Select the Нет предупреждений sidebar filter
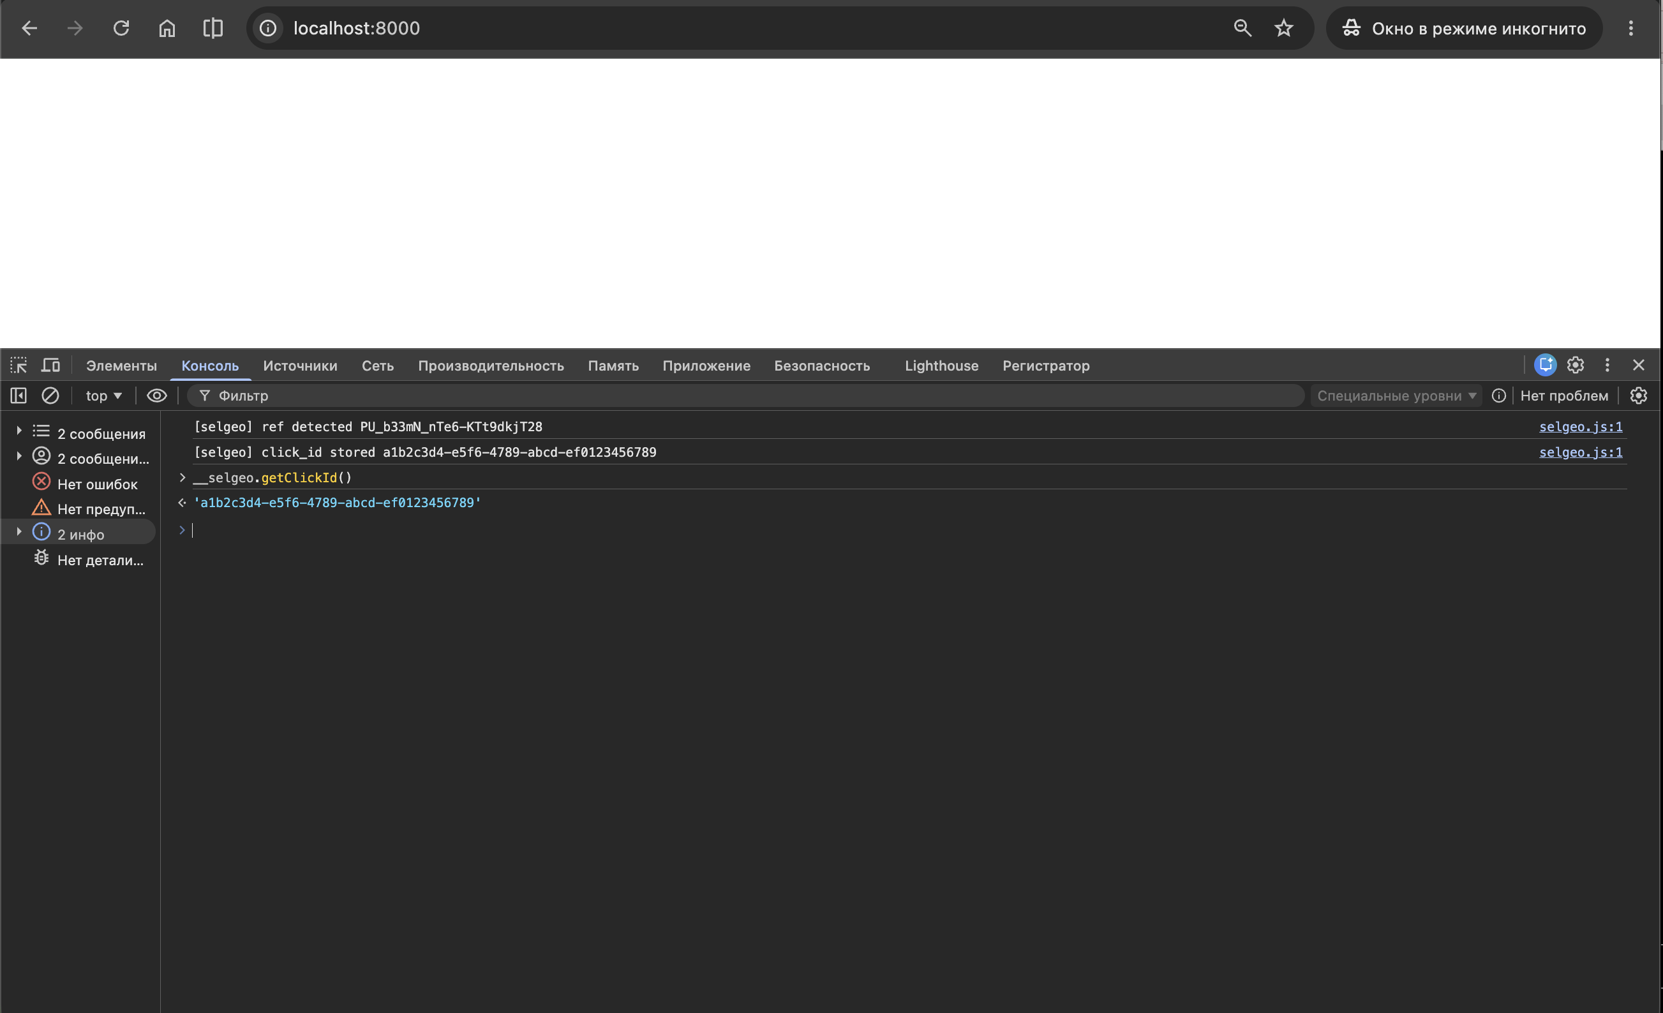This screenshot has height=1013, width=1663. click(x=80, y=508)
